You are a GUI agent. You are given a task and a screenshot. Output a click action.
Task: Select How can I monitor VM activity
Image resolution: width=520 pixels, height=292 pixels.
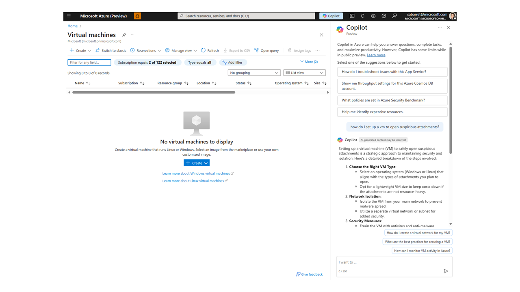[422, 251]
